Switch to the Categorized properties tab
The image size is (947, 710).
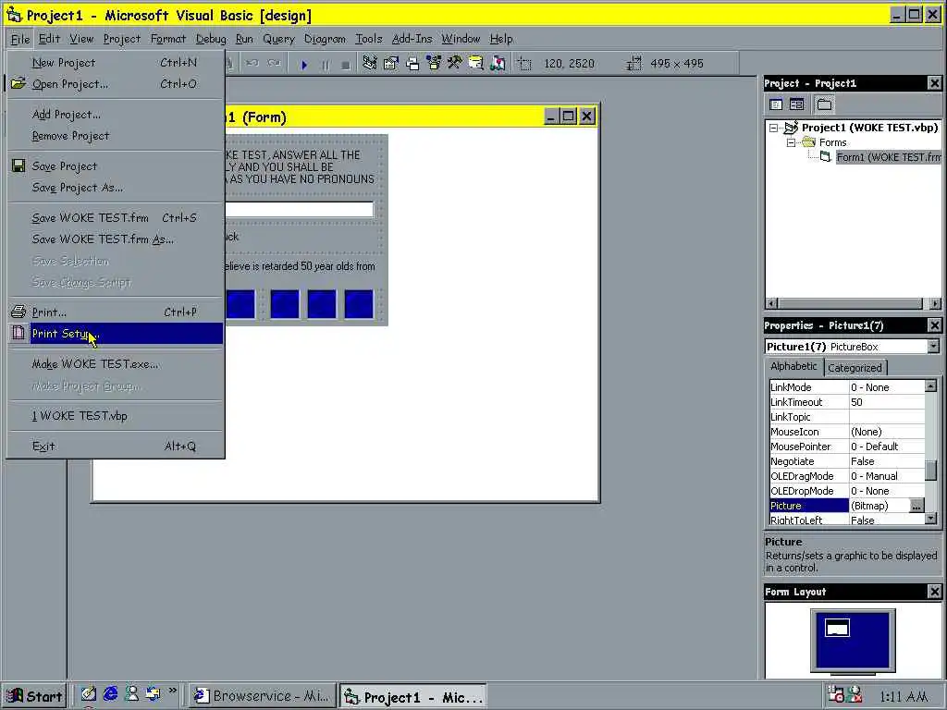(855, 368)
